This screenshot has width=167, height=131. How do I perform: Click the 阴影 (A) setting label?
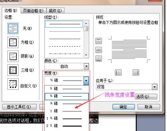click(x=27, y=56)
